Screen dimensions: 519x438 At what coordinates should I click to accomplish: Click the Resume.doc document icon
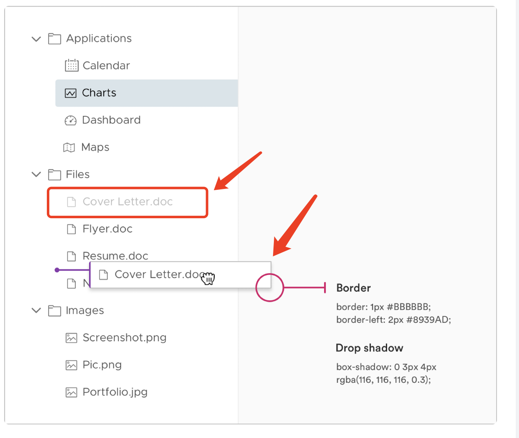tap(72, 256)
